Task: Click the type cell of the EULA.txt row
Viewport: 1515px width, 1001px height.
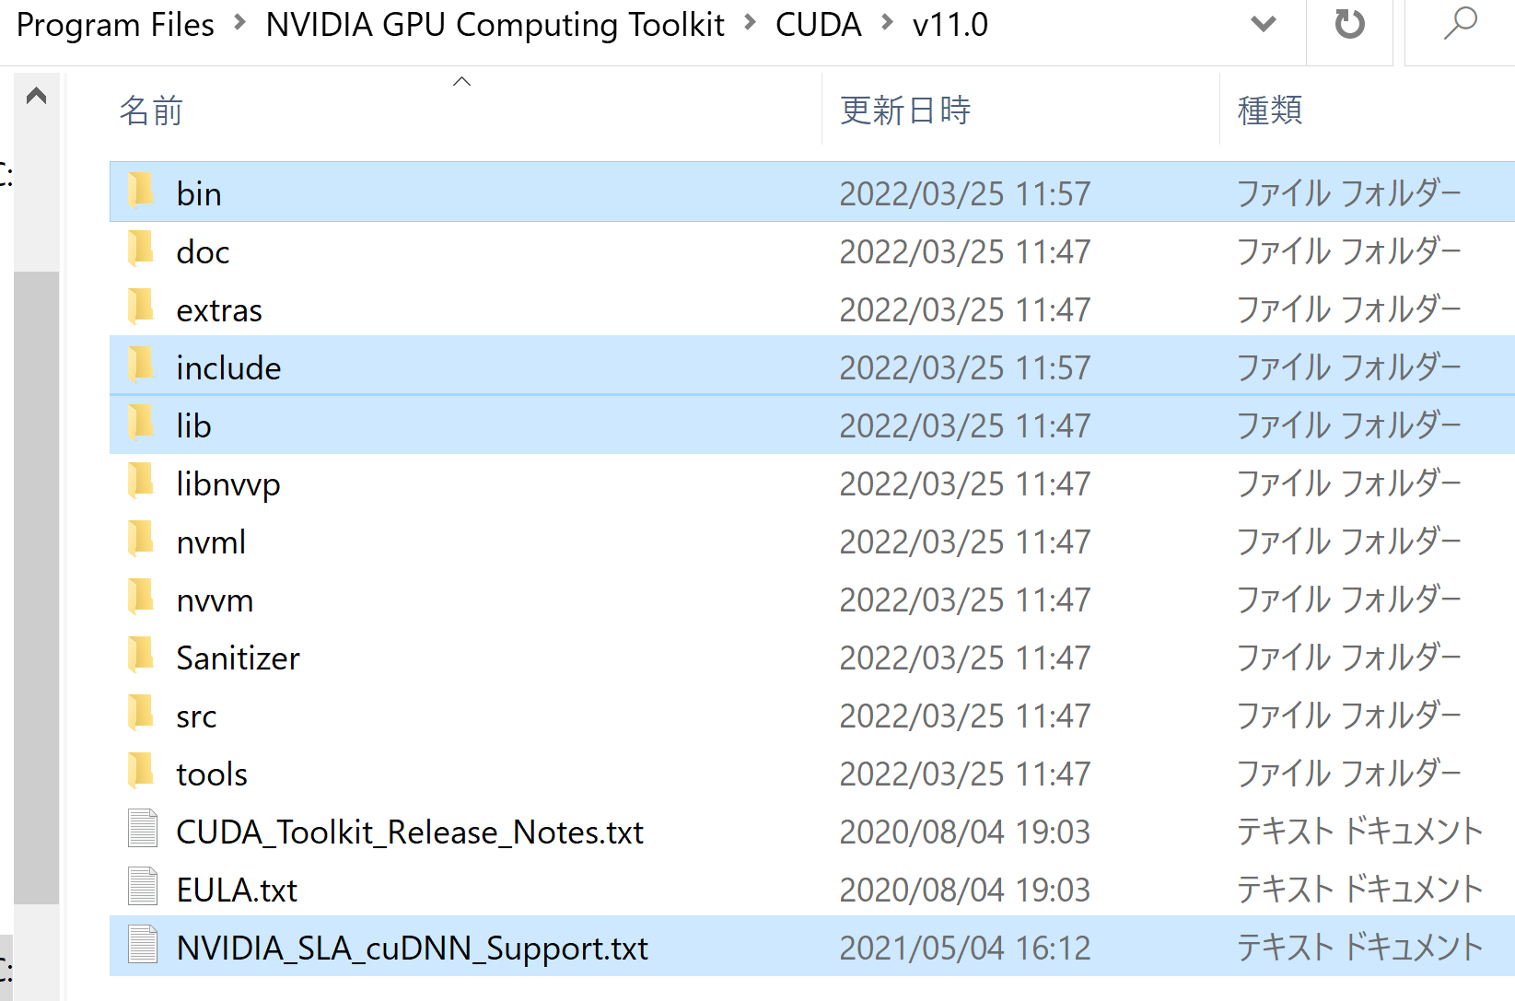Action: (1359, 889)
